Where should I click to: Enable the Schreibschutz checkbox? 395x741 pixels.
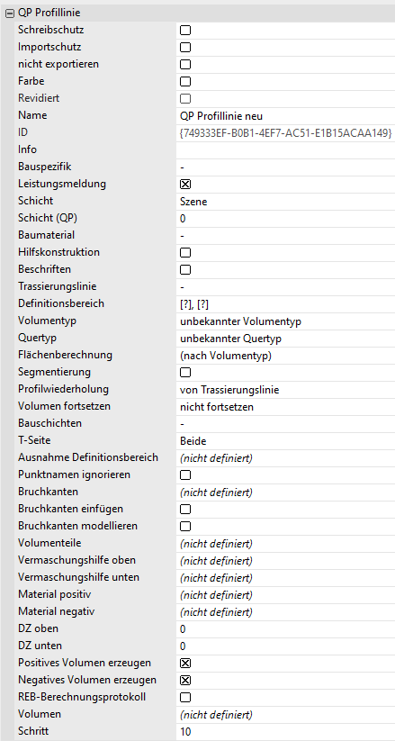pyautogui.click(x=185, y=31)
